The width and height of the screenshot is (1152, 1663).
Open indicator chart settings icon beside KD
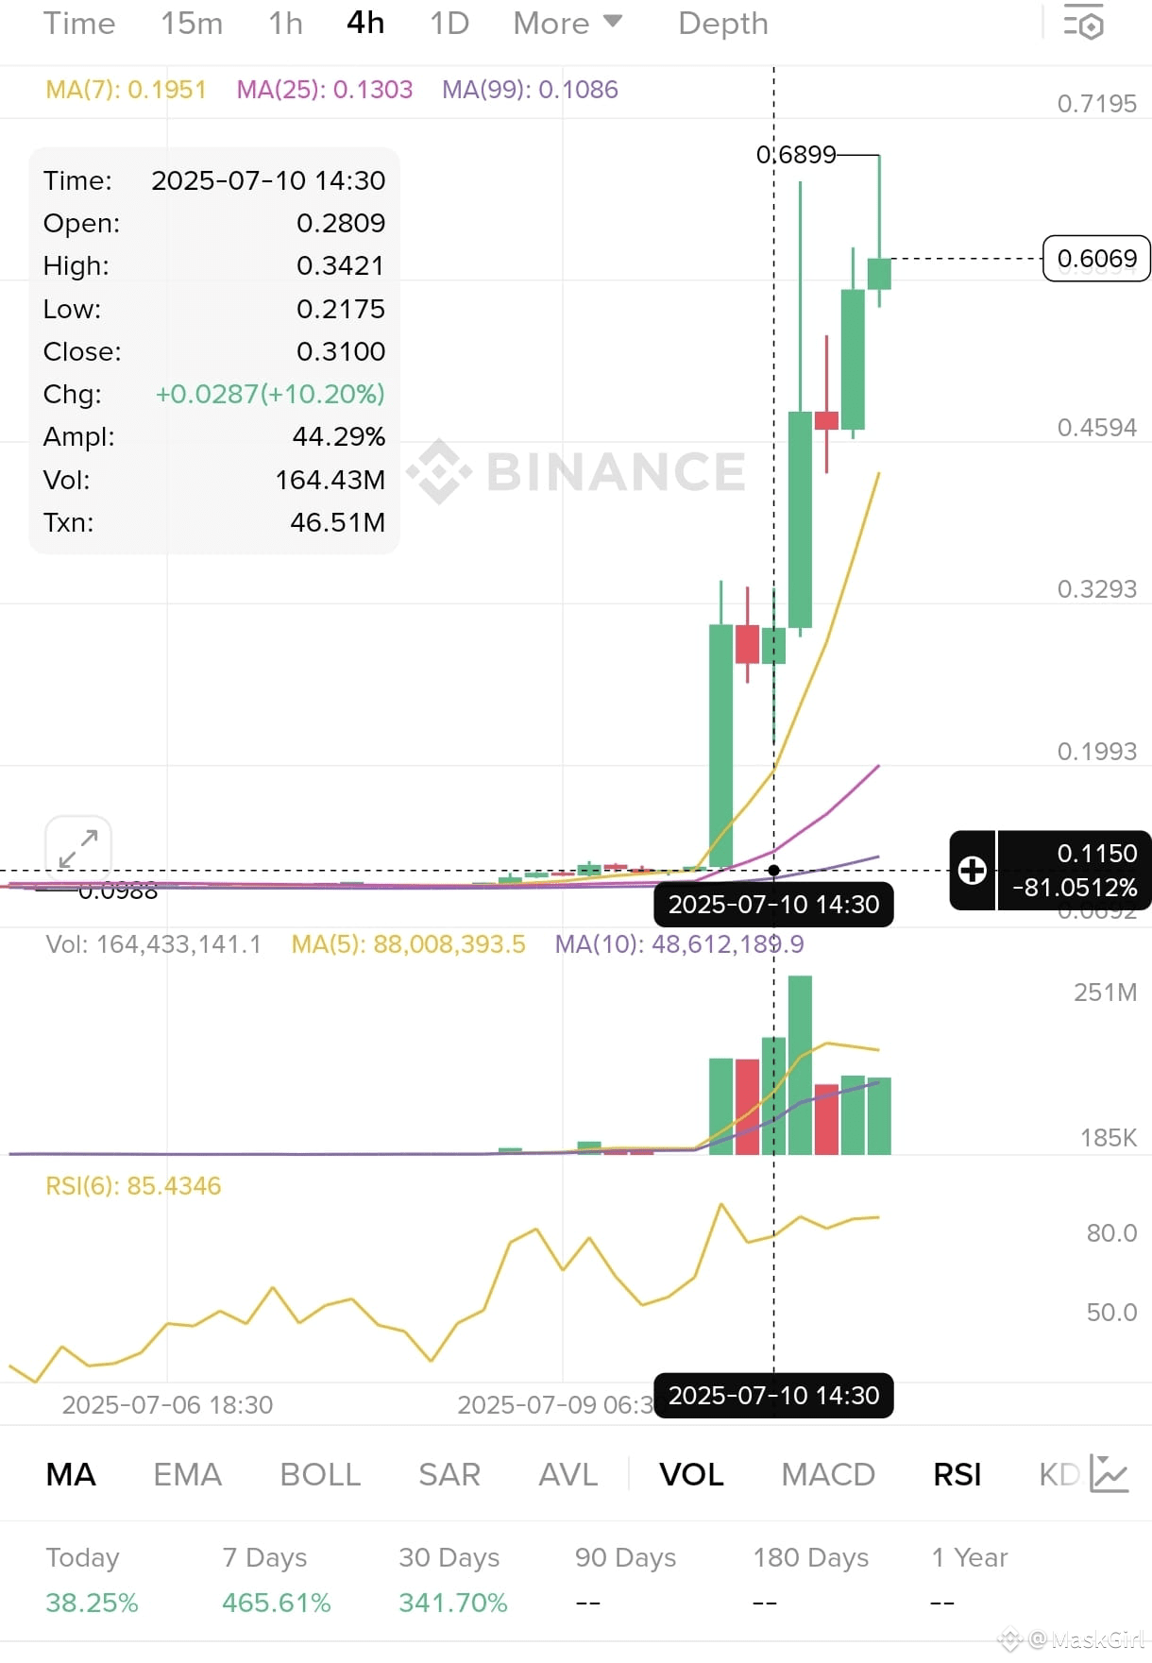tap(1109, 1473)
